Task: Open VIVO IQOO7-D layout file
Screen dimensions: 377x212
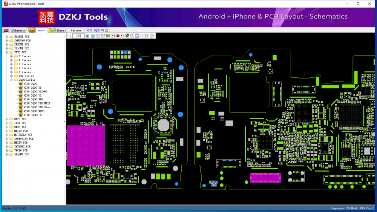Action: pyautogui.click(x=32, y=115)
